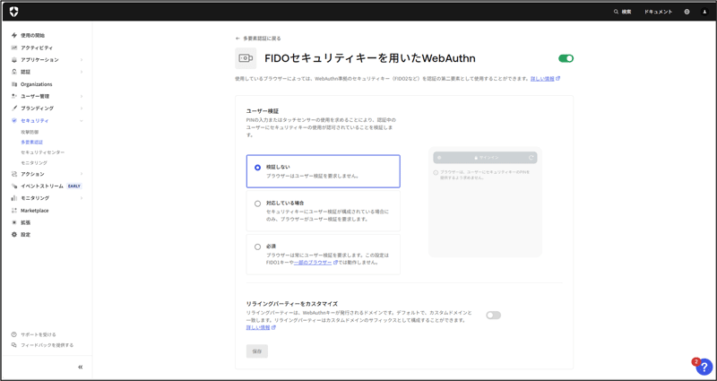Open the search icon in the top bar
Viewport: 717px width, 381px height.
(x=616, y=12)
